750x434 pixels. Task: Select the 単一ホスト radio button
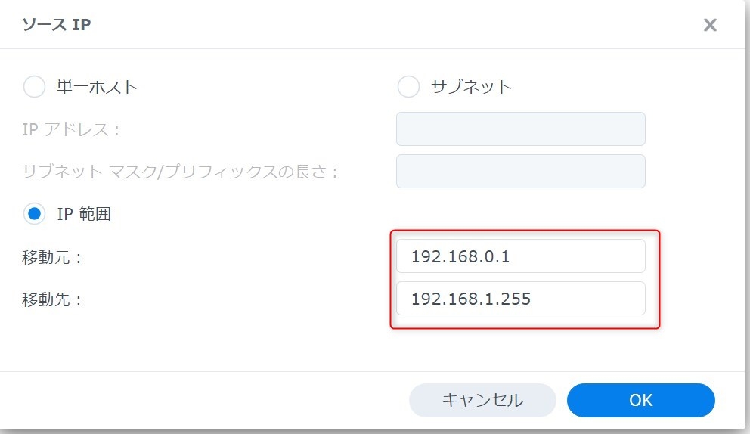pos(35,87)
